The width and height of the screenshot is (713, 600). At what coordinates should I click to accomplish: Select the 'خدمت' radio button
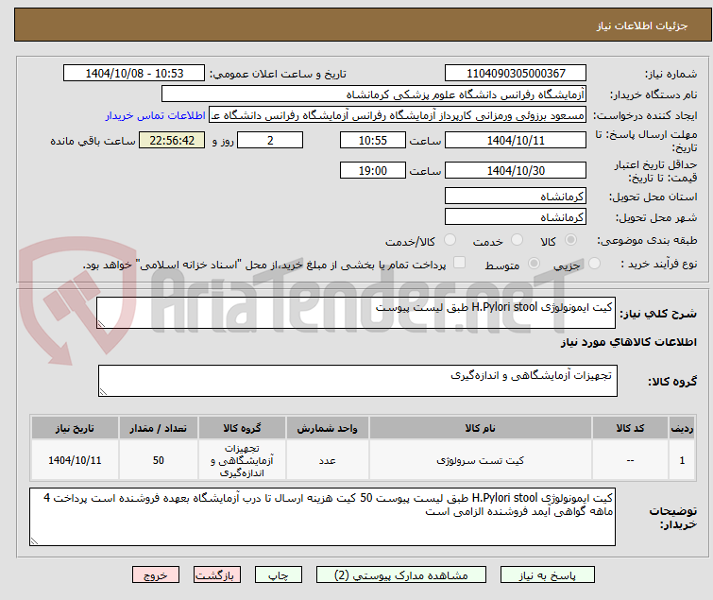517,240
